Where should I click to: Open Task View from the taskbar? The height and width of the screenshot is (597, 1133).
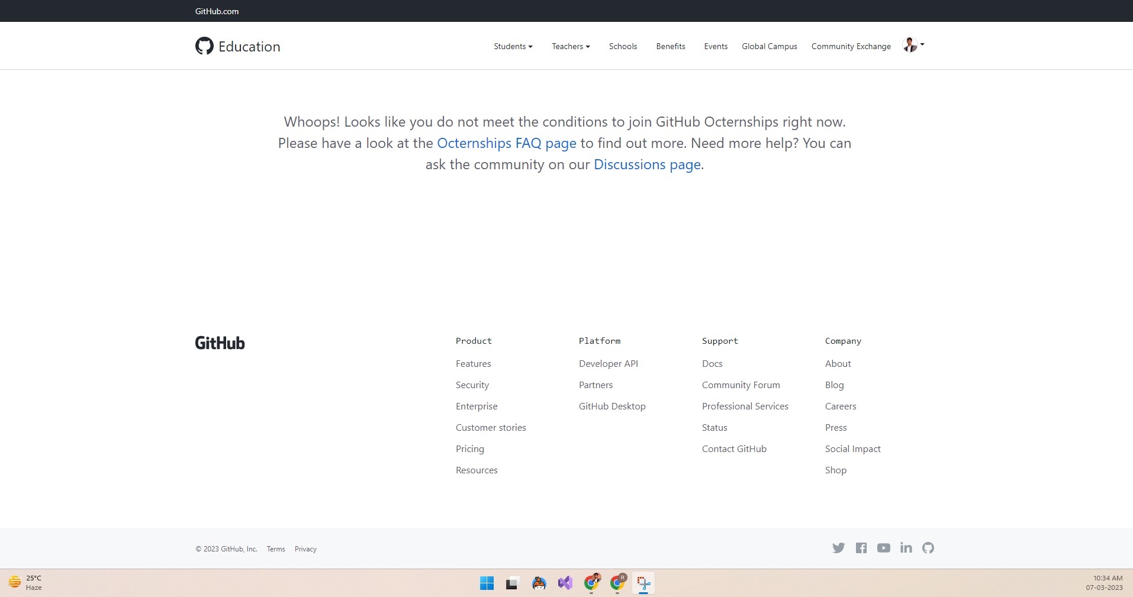[x=511, y=583]
